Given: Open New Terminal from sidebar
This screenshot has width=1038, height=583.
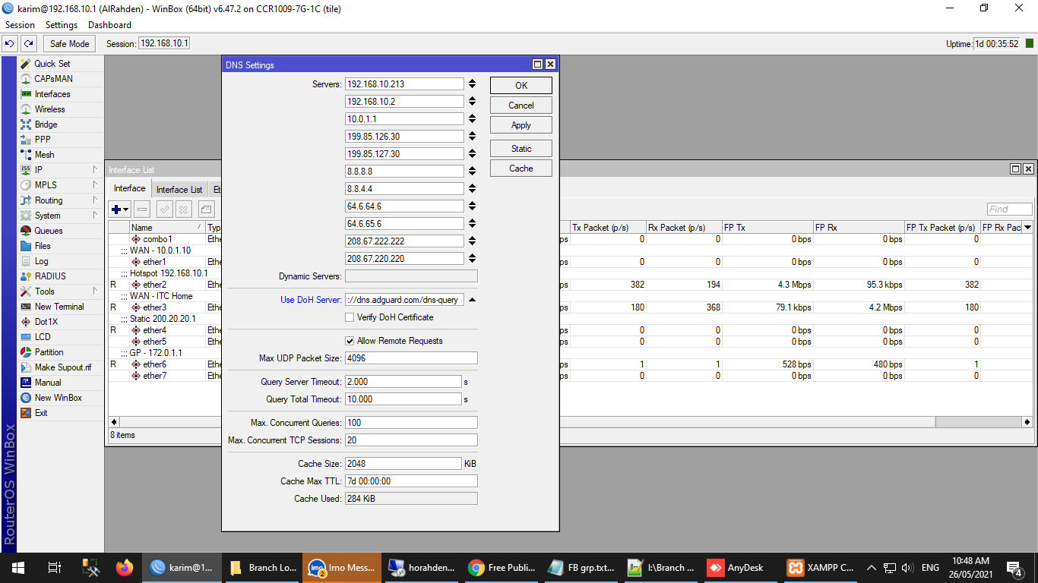Looking at the screenshot, I should pos(59,307).
